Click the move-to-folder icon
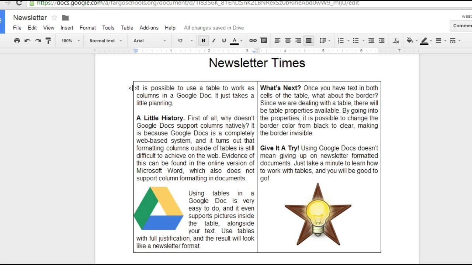Image resolution: width=472 pixels, height=265 pixels. [65, 18]
